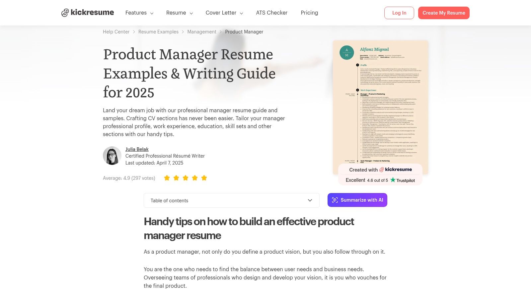Image resolution: width=531 pixels, height=298 pixels.
Task: Click the fifth yellow rating star
Action: click(x=204, y=178)
